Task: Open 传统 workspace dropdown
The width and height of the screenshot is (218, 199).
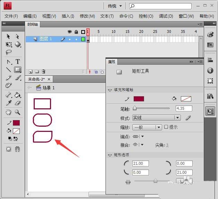Action: click(x=115, y=6)
